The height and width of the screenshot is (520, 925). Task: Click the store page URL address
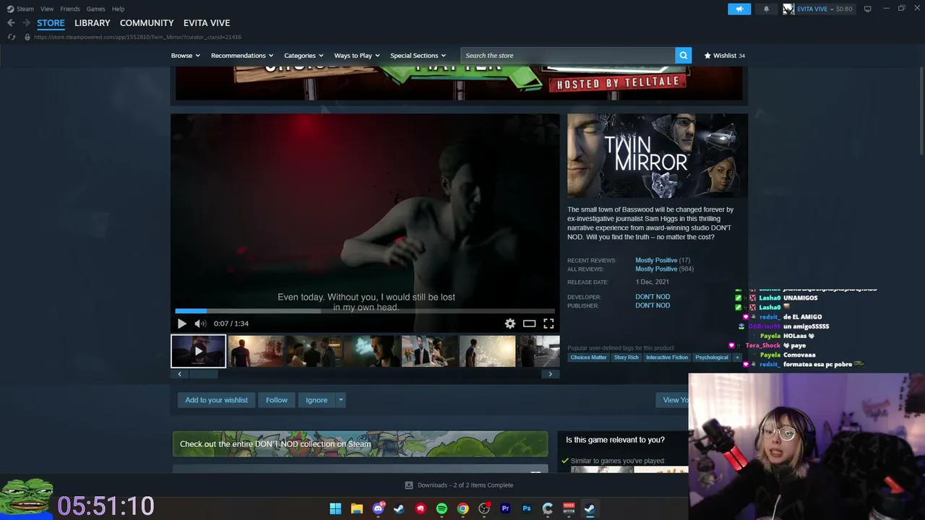[137, 37]
